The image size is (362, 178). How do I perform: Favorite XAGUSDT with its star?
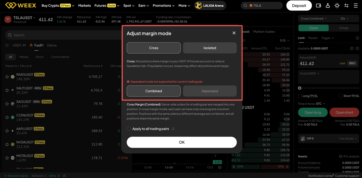click(x=7, y=104)
